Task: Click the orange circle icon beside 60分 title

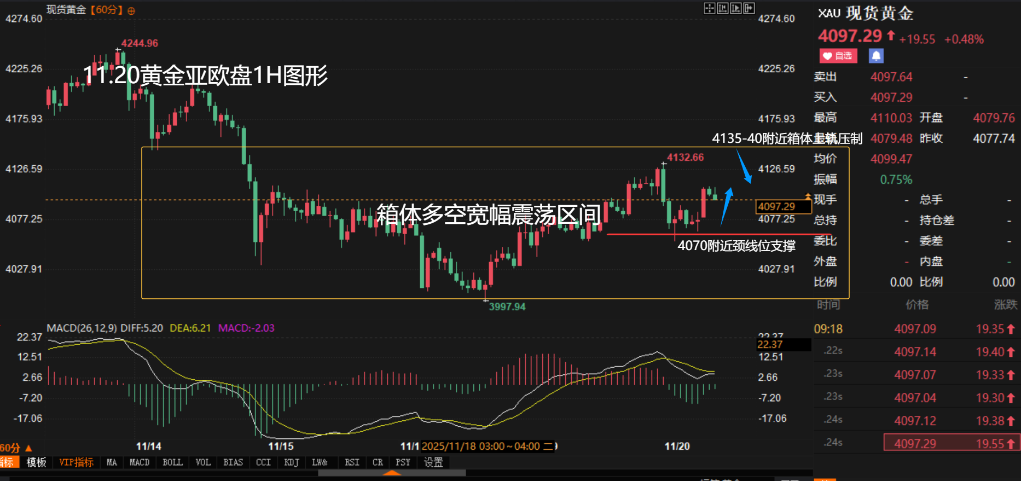Action: click(131, 10)
